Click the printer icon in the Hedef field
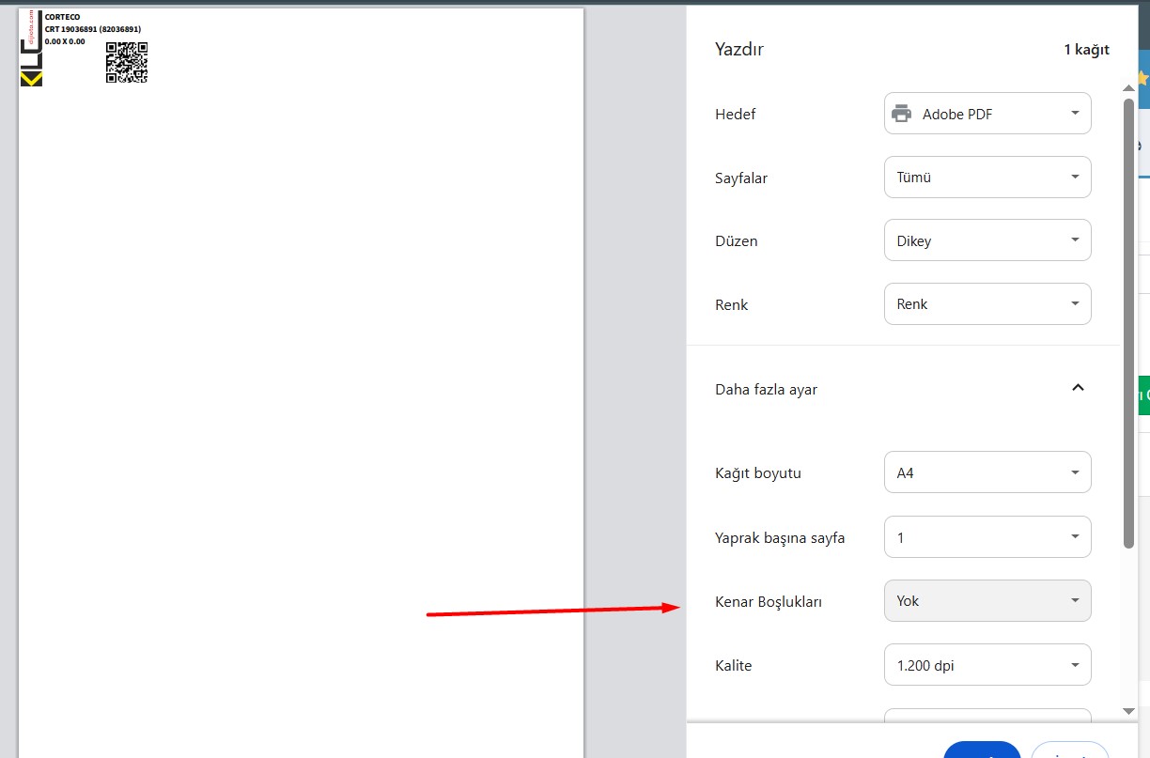 [x=901, y=114]
